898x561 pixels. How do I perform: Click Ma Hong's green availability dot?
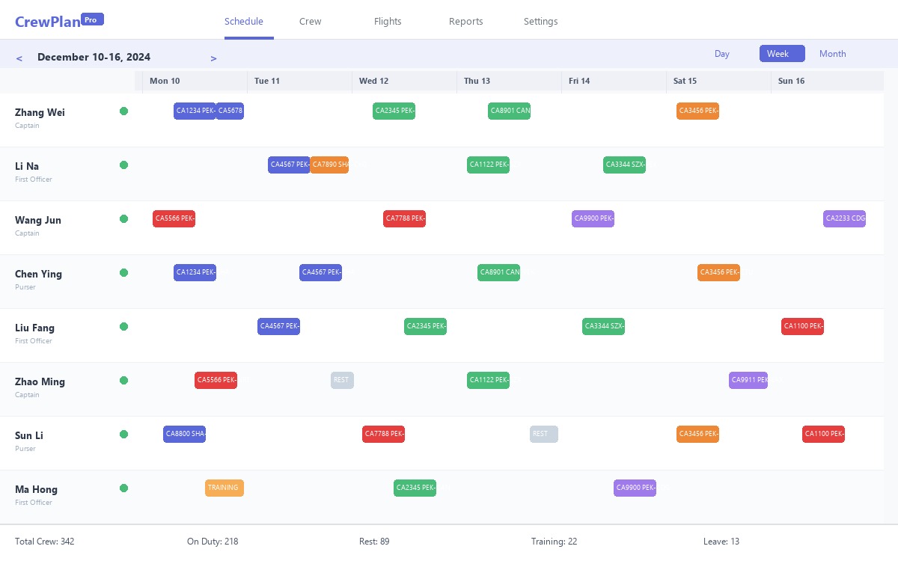(x=124, y=488)
